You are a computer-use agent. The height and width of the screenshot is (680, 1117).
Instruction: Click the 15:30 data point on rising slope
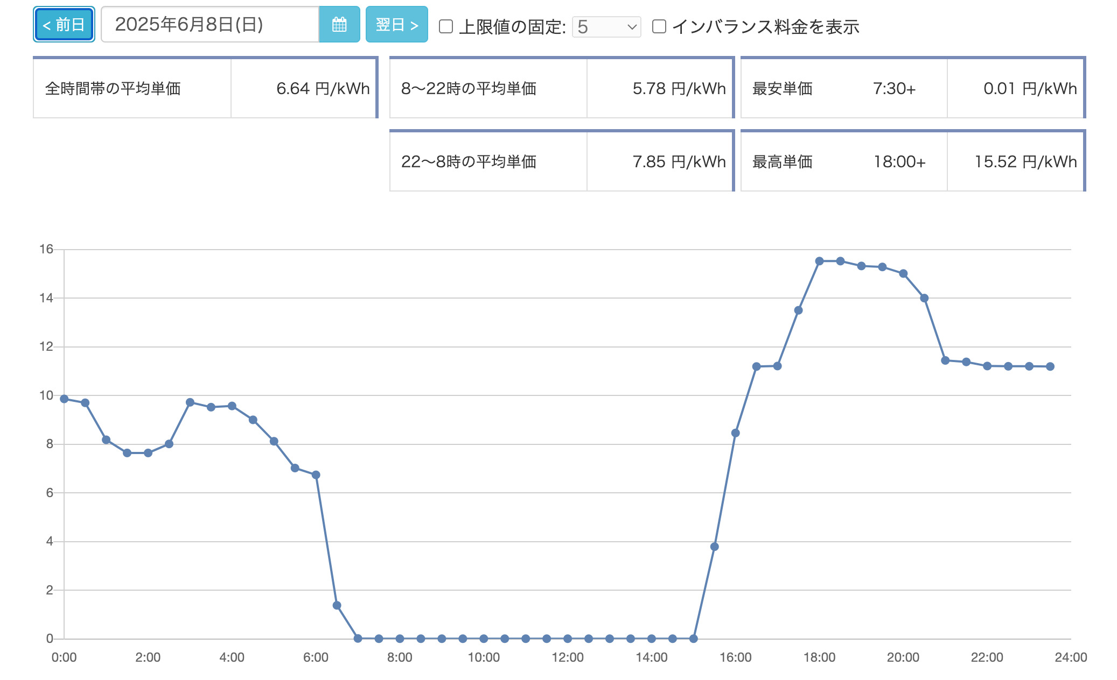coord(715,547)
